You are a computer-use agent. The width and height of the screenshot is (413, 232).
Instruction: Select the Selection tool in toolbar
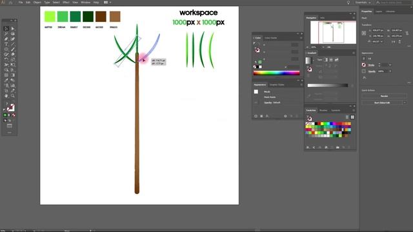(6, 28)
